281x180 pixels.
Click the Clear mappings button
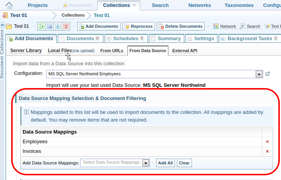coord(184,163)
